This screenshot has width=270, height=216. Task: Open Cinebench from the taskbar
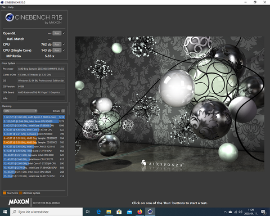click(x=150, y=212)
